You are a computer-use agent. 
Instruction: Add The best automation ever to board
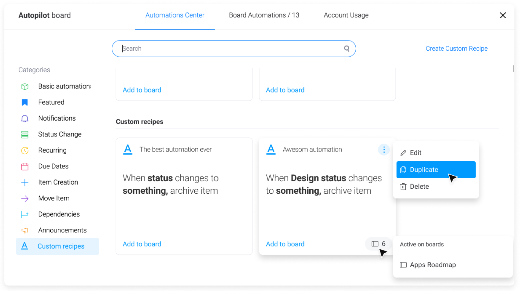pyautogui.click(x=142, y=244)
